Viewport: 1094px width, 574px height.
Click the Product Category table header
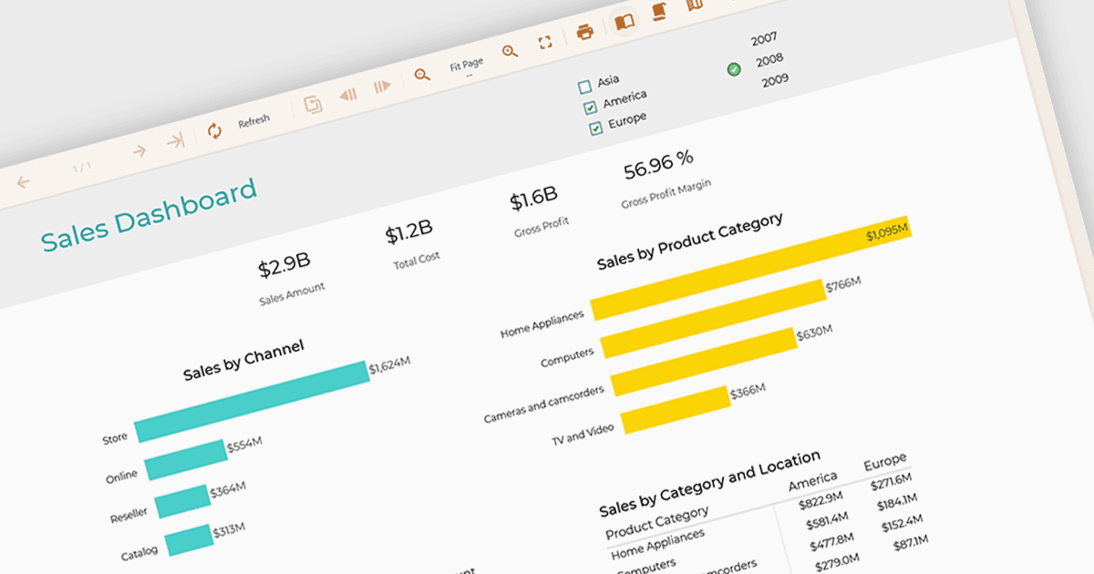click(657, 525)
